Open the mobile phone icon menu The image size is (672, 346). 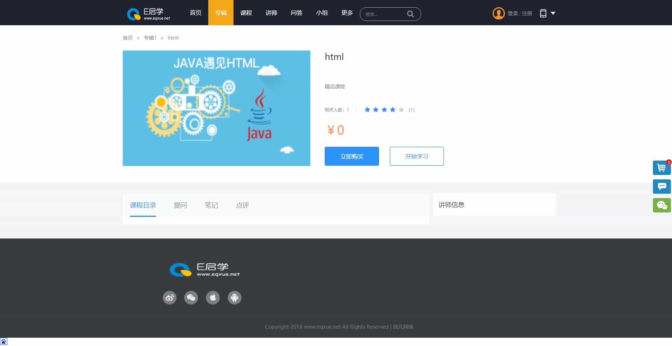543,13
